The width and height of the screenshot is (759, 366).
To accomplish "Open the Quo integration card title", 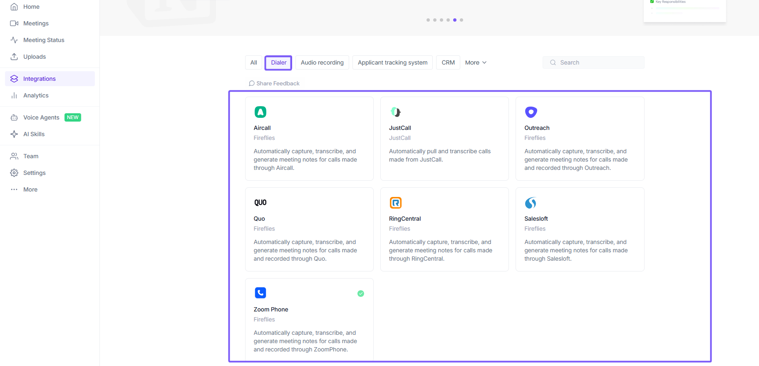I will (x=259, y=219).
